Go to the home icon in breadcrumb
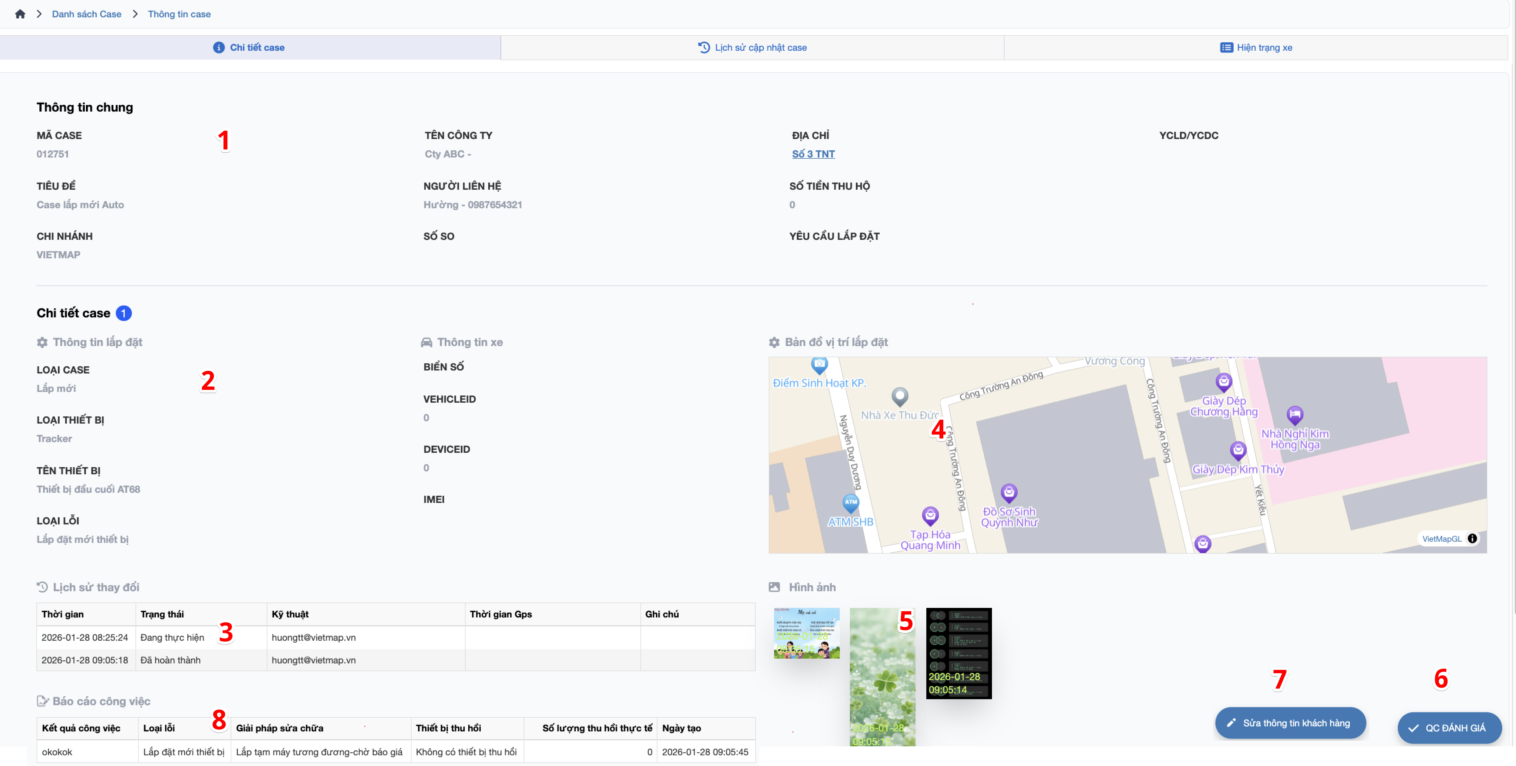The image size is (1516, 766). pyautogui.click(x=20, y=13)
